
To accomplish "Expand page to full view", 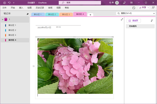I will pos(122,19).
